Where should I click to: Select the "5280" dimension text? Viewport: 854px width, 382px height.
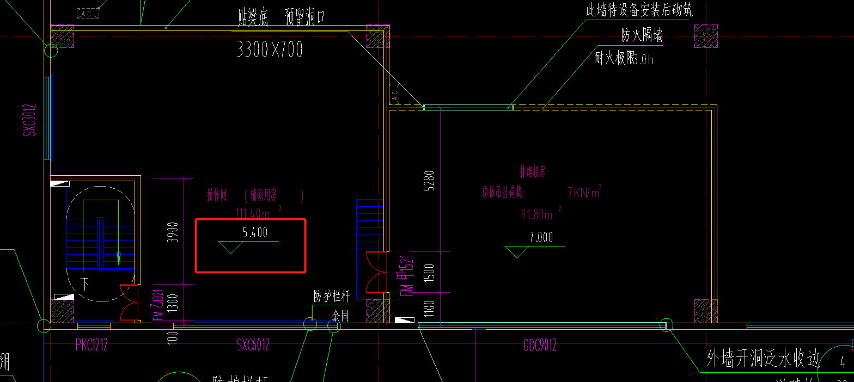tap(430, 181)
